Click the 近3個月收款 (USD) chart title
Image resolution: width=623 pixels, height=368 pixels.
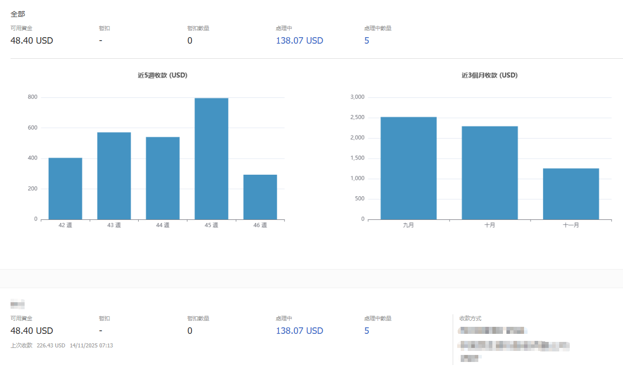point(489,75)
